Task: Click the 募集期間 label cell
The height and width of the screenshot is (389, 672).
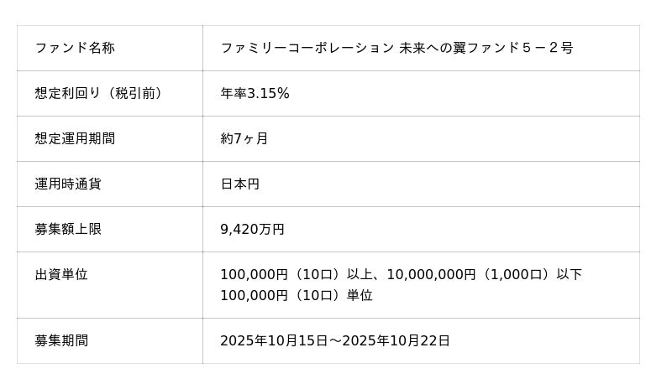Action: pyautogui.click(x=61, y=340)
